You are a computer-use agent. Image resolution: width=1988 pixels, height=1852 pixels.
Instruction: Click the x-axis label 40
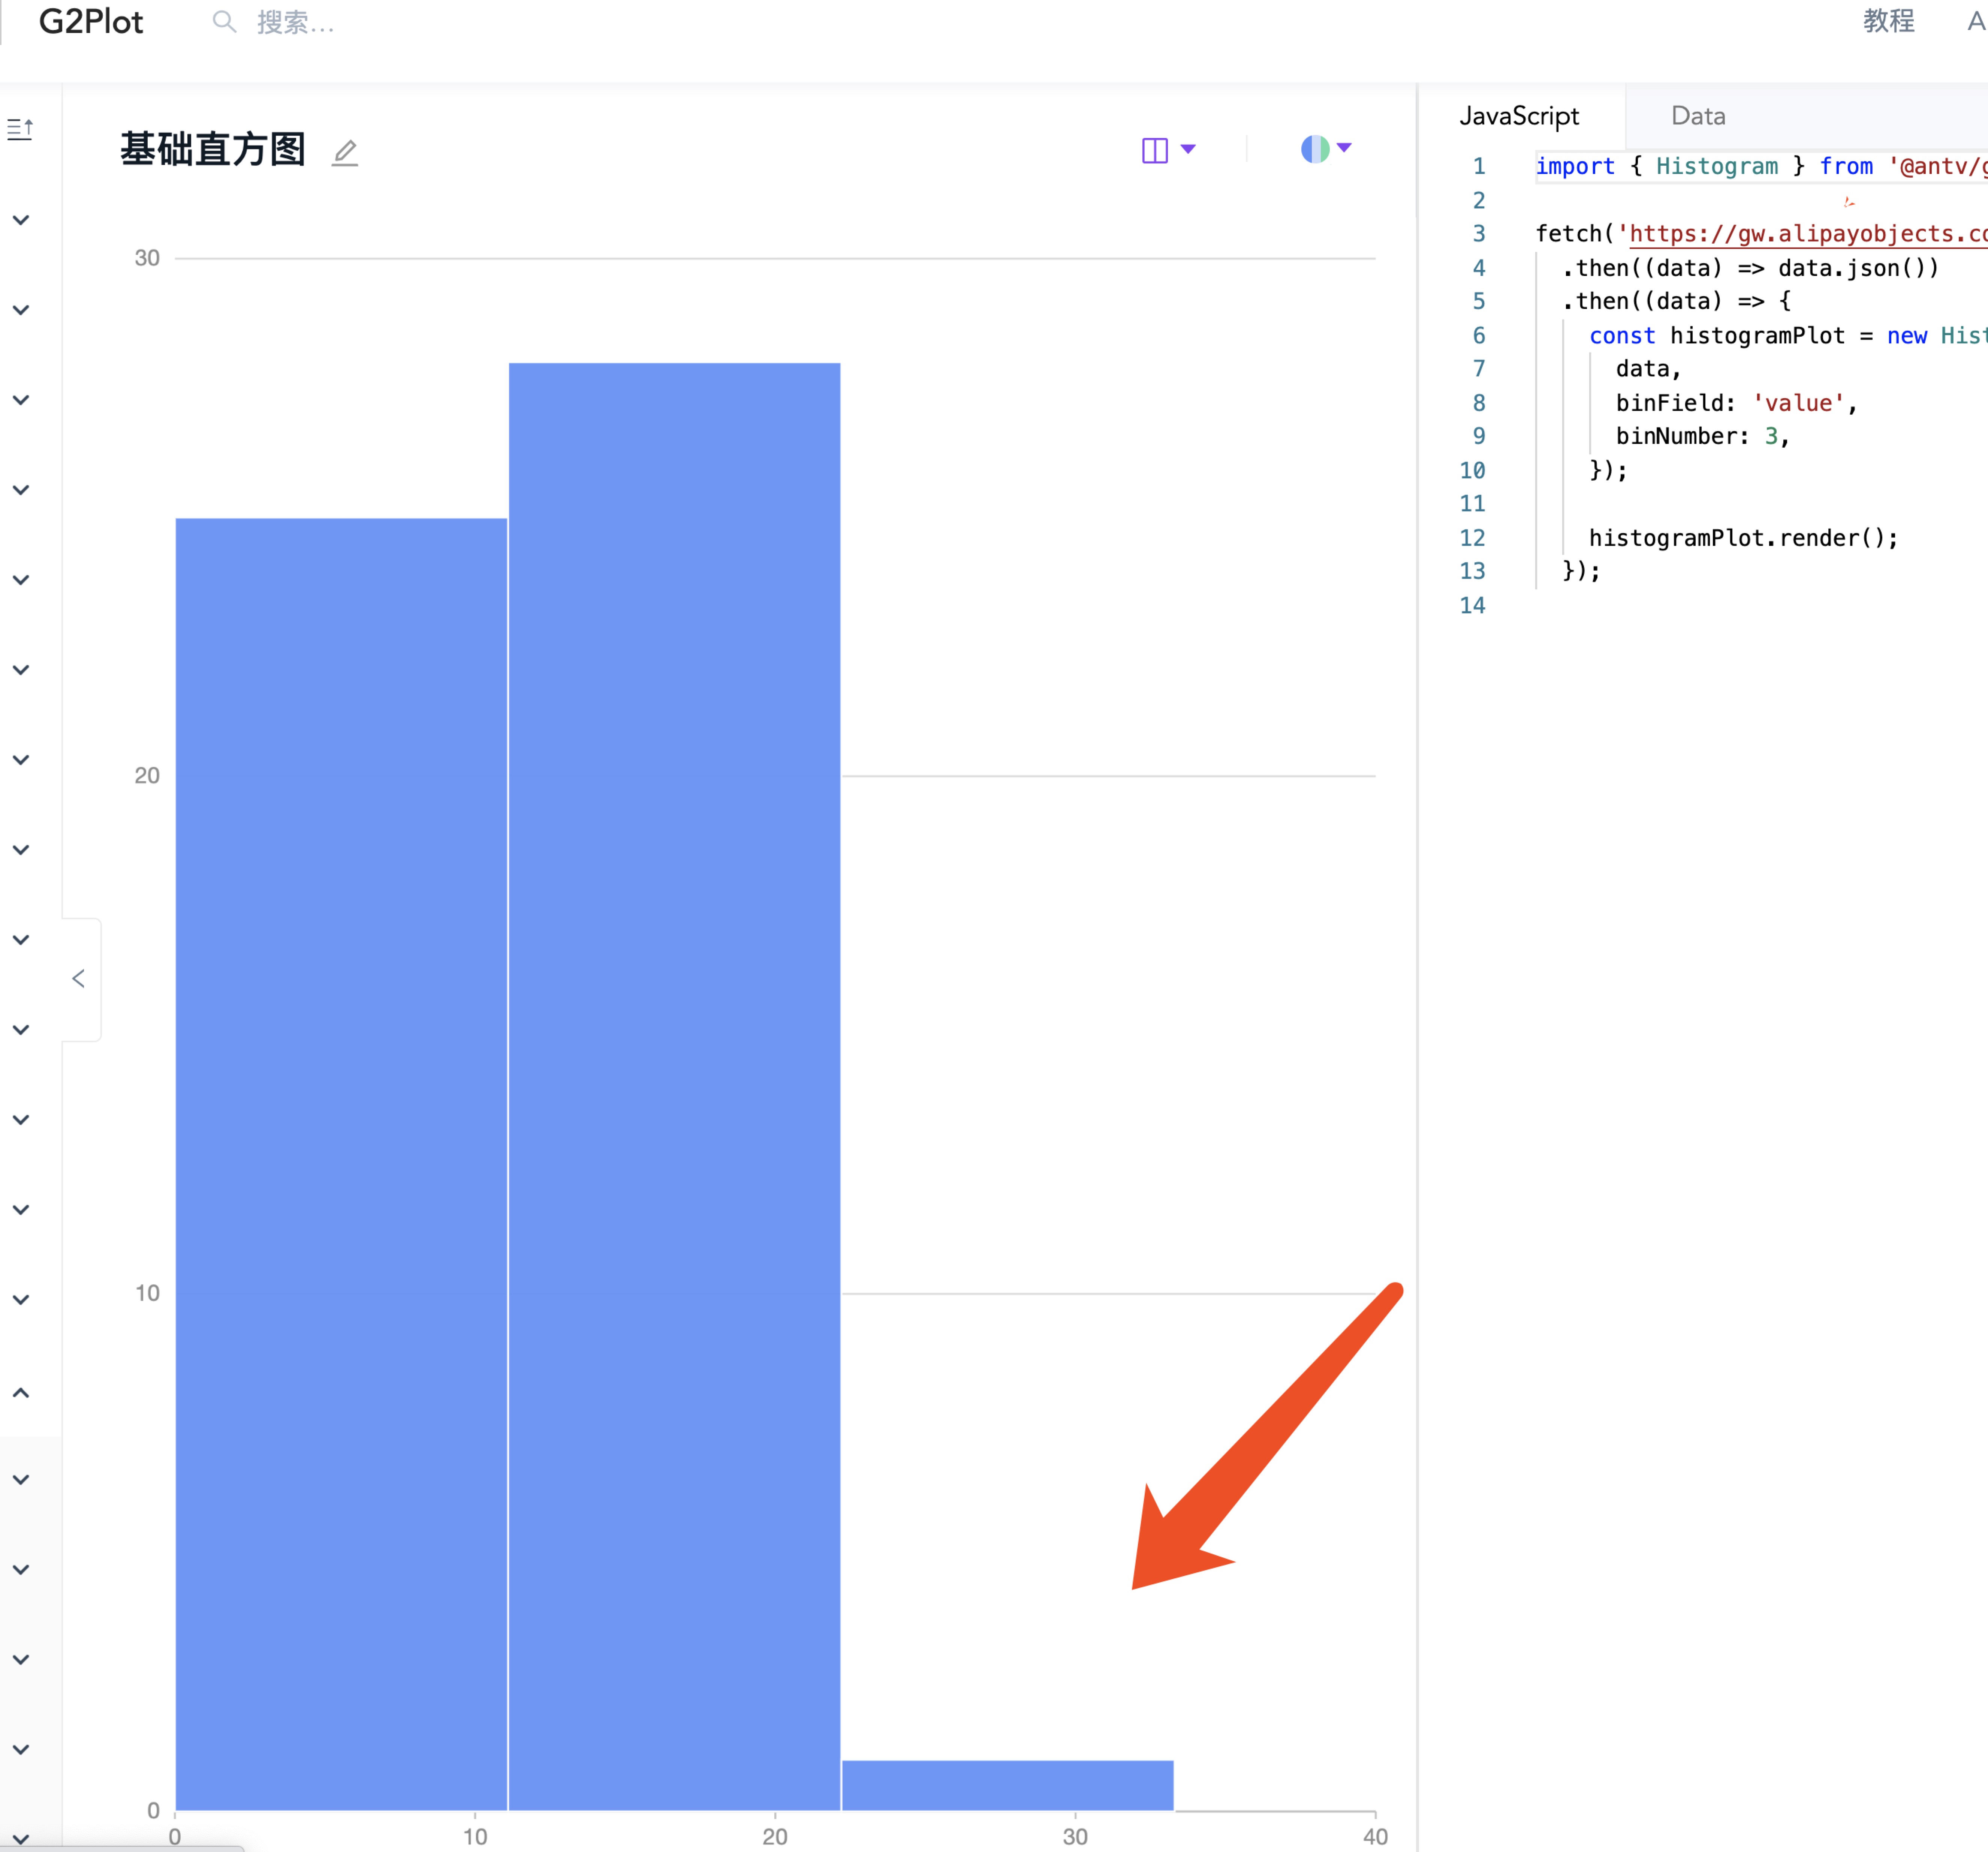(1375, 1837)
